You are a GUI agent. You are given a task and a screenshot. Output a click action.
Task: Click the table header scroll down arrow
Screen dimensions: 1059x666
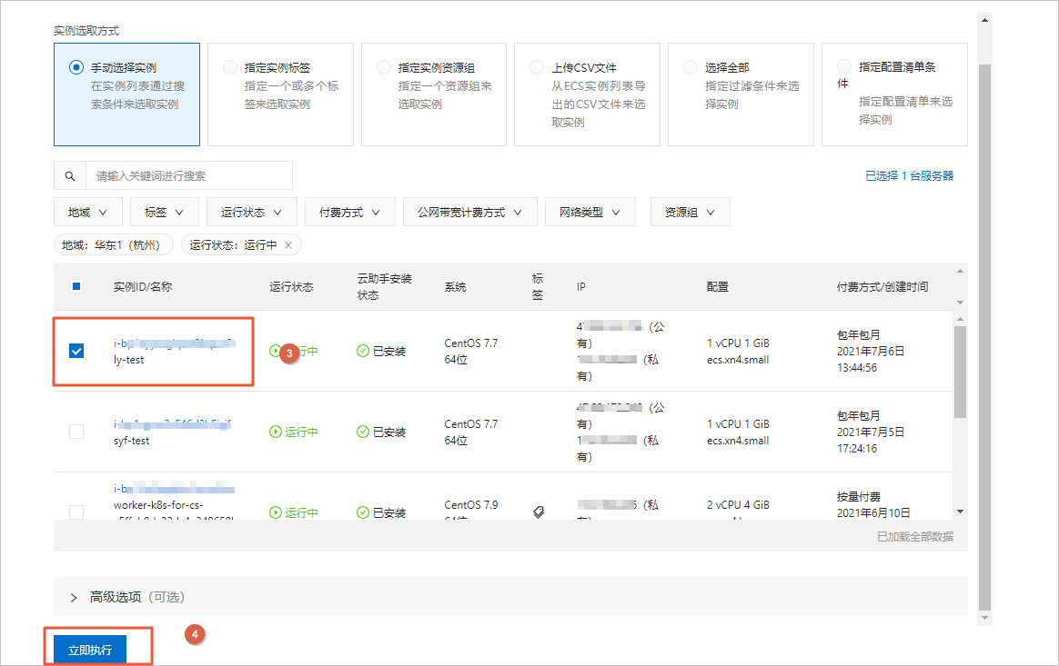click(x=960, y=303)
